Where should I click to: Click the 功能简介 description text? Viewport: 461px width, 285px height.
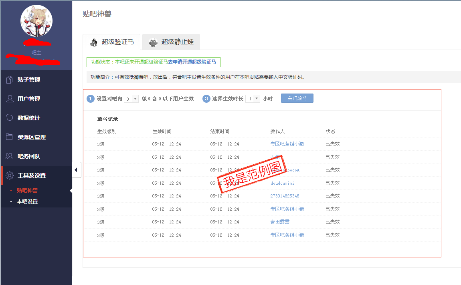coord(198,77)
